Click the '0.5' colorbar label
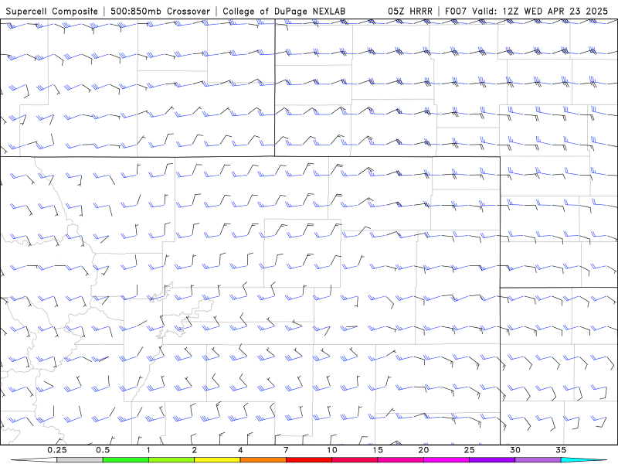This screenshot has height=464, width=618. pos(103,450)
